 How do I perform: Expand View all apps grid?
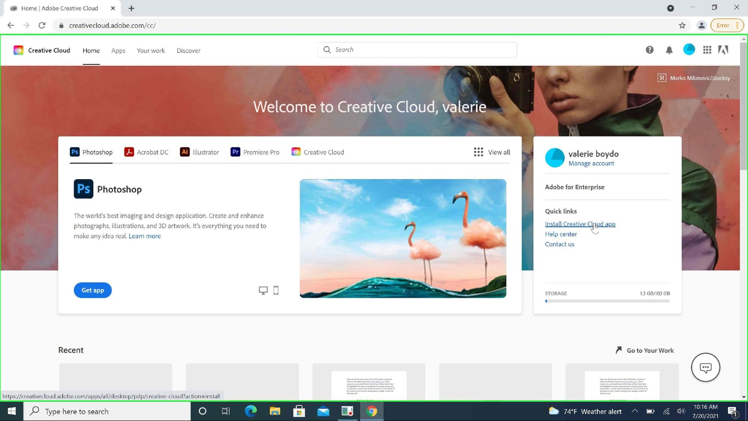point(492,152)
